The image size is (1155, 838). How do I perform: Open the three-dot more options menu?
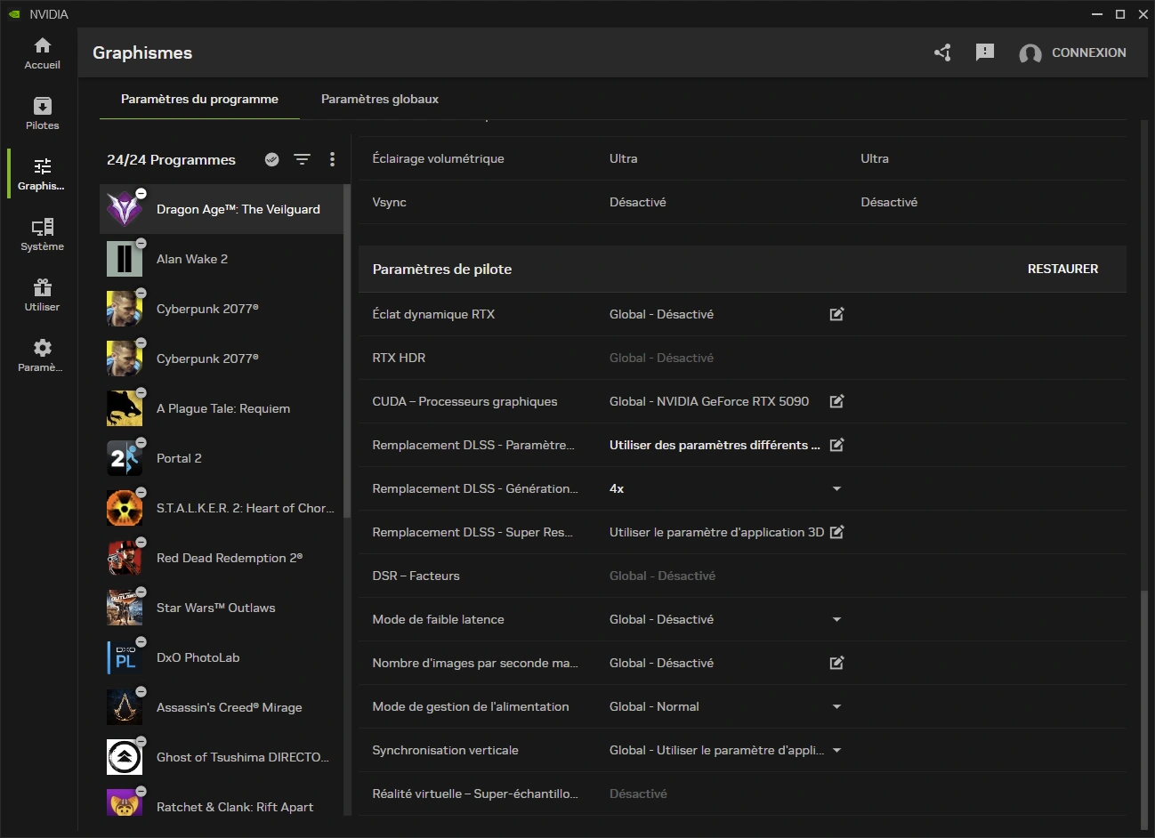(332, 159)
